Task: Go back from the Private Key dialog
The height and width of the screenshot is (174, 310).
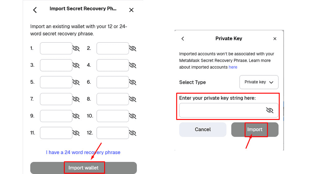Action: pos(183,39)
